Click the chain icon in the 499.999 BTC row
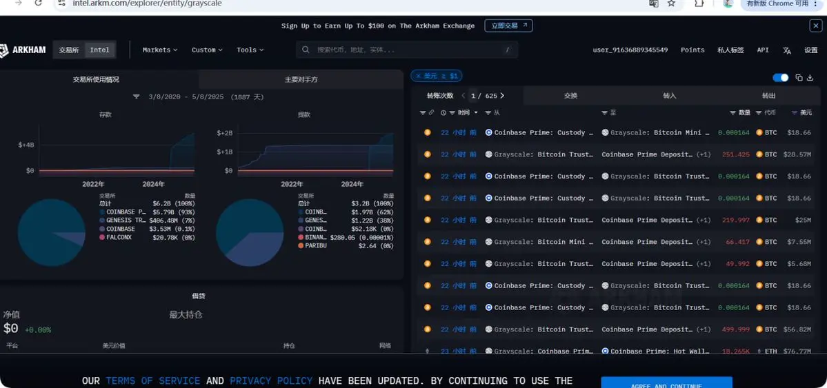 (x=428, y=329)
